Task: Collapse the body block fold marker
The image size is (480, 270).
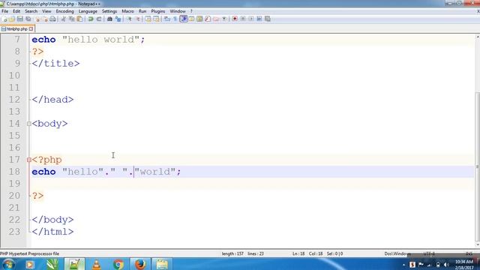Action: pos(29,124)
